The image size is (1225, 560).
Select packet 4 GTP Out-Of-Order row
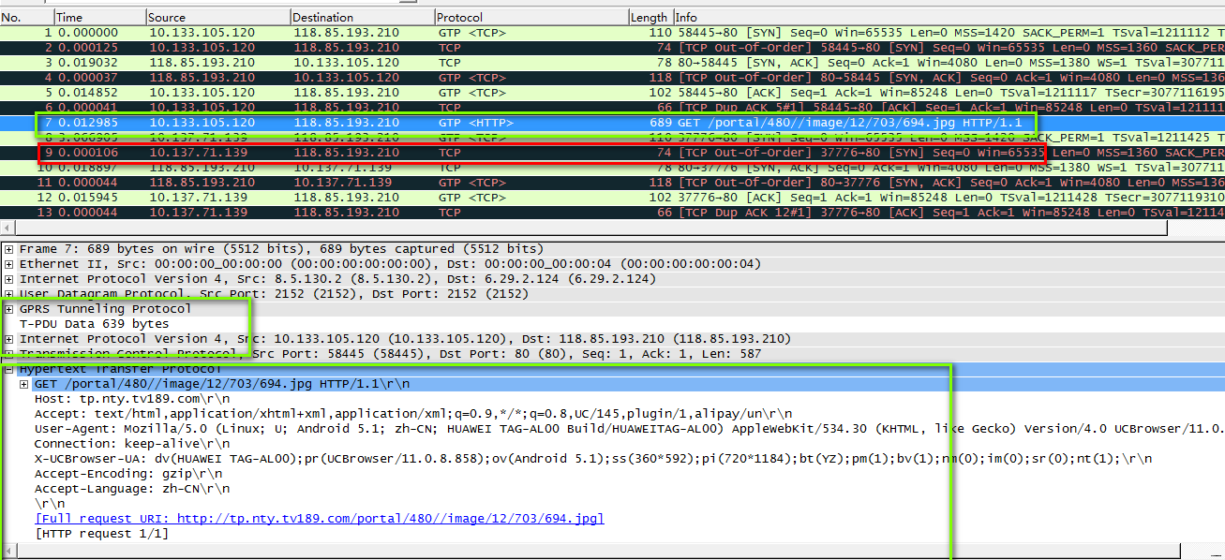pyautogui.click(x=612, y=78)
